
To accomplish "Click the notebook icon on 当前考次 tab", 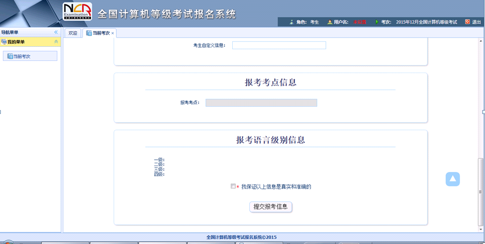I will coord(89,33).
